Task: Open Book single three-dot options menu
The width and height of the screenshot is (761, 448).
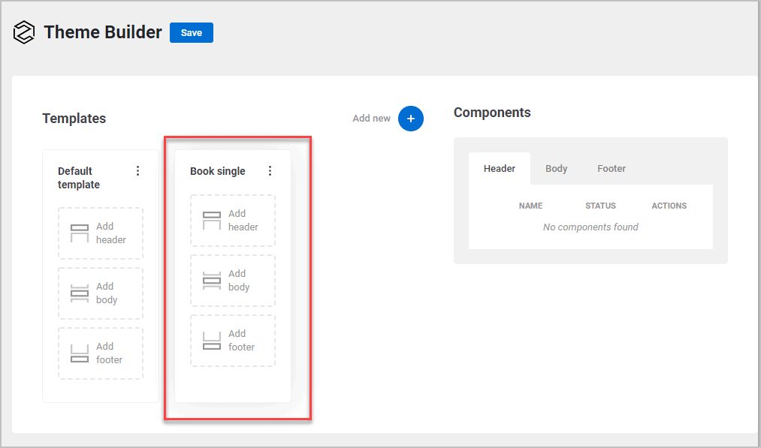Action: 270,171
